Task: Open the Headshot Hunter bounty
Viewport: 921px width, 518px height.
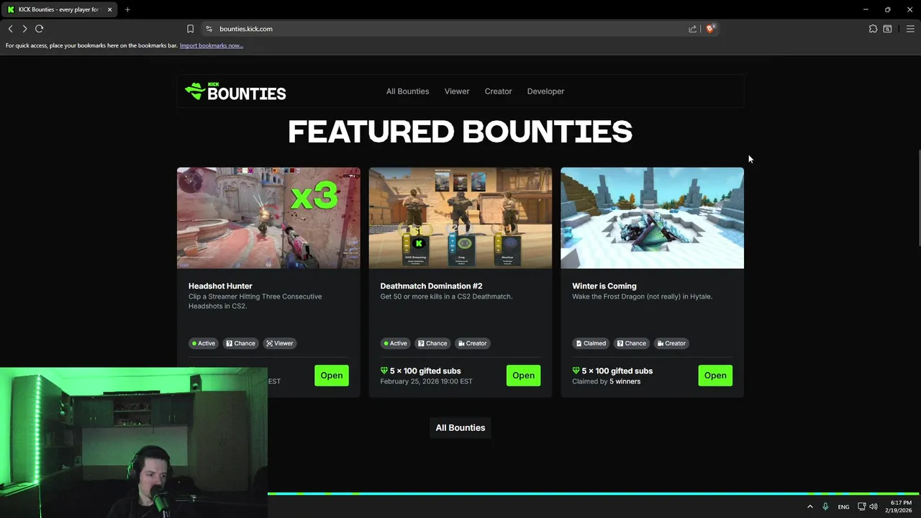Action: click(x=332, y=375)
